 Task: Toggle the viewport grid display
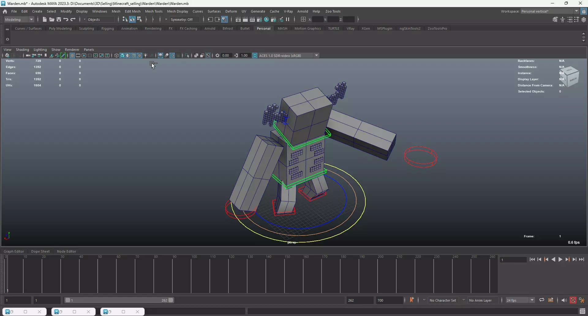click(x=72, y=55)
